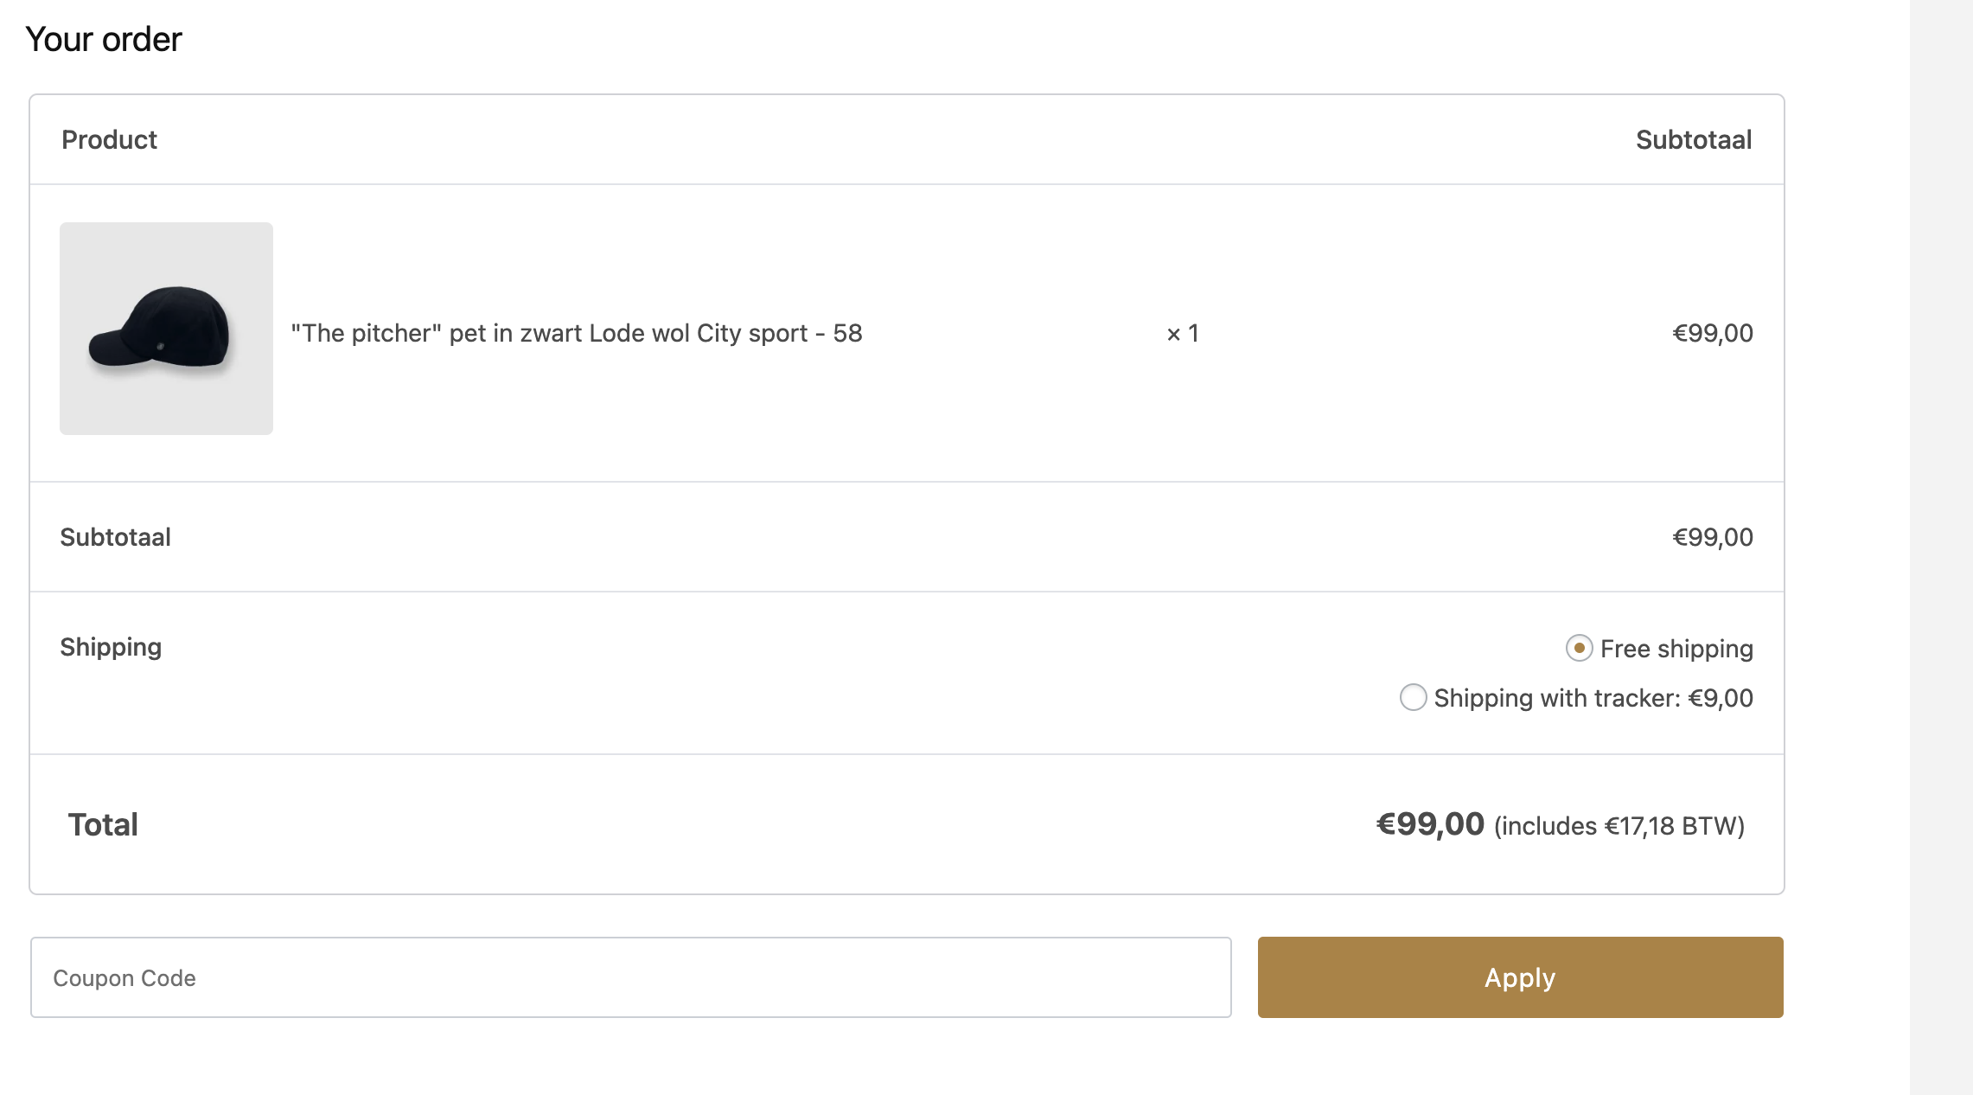
Task: Select the Free shipping radio button
Action: click(x=1579, y=648)
